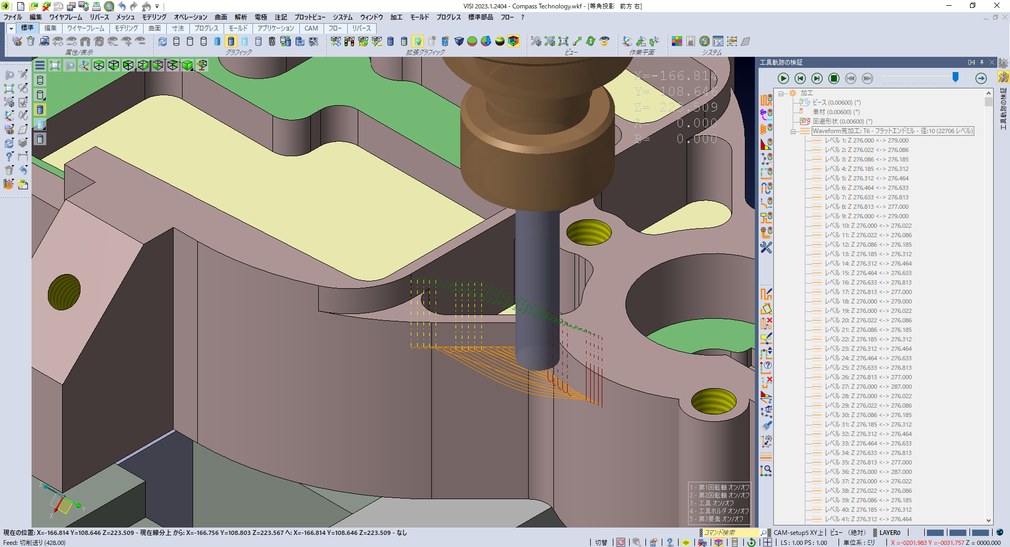Play the toolpath simulation
The height and width of the screenshot is (547, 1010).
coord(783,78)
